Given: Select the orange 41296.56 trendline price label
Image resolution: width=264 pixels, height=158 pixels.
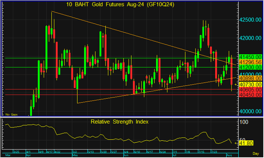Looking at the screenshot, I should (x=249, y=62).
